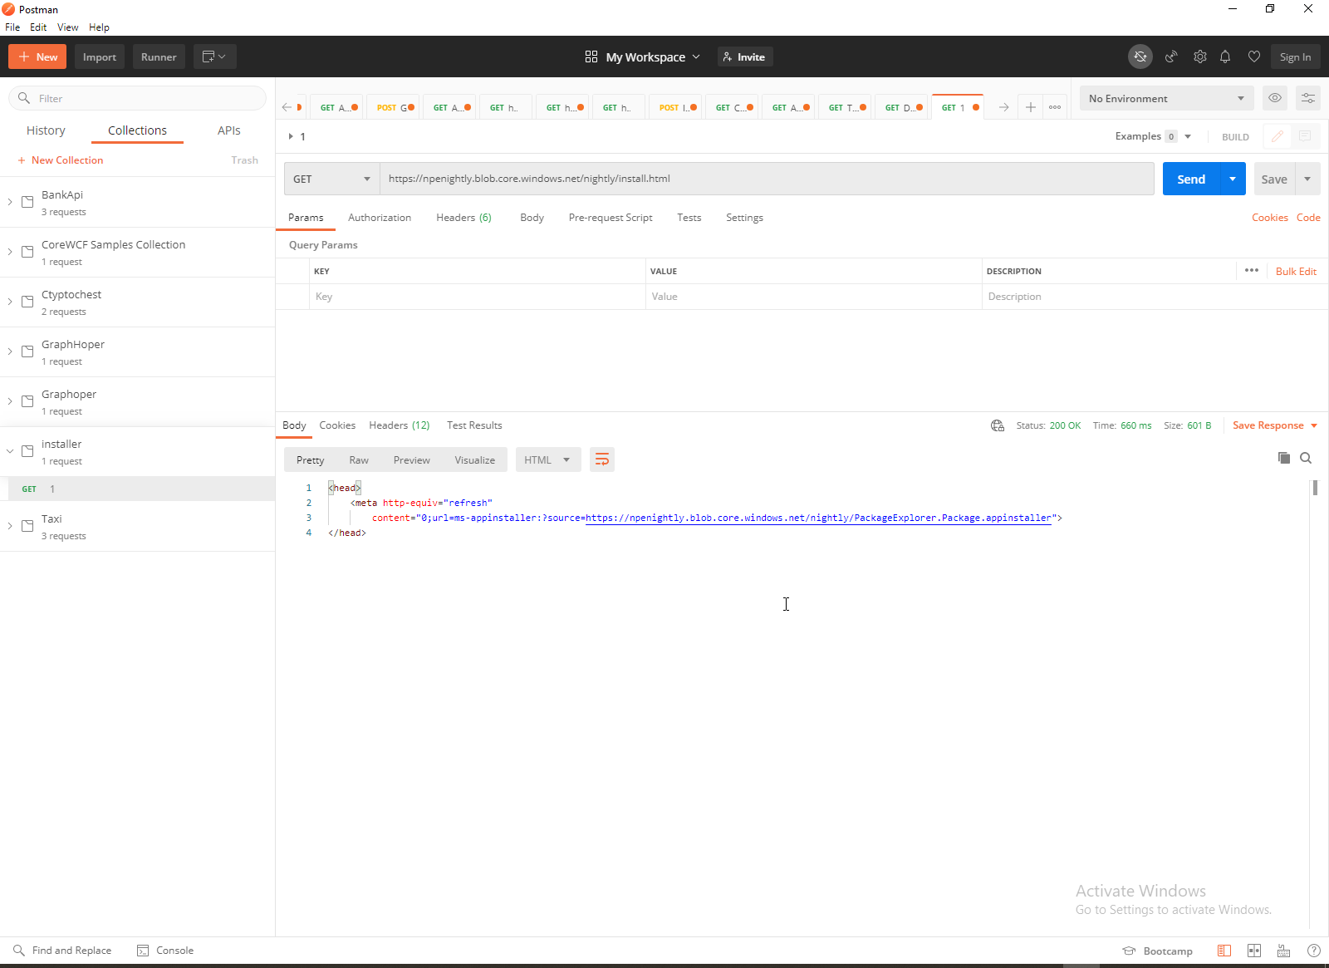Viewport: 1329px width, 968px height.
Task: Open tab options ellipsis menu
Action: click(x=1055, y=107)
